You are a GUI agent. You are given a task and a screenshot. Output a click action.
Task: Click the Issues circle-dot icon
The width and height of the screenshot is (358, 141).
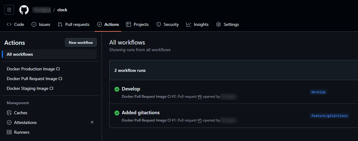34,24
